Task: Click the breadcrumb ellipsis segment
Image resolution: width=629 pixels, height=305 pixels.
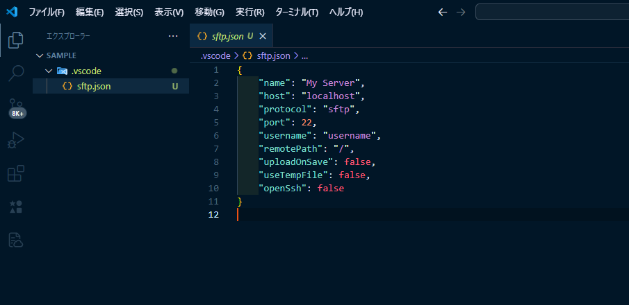Action: click(x=304, y=56)
